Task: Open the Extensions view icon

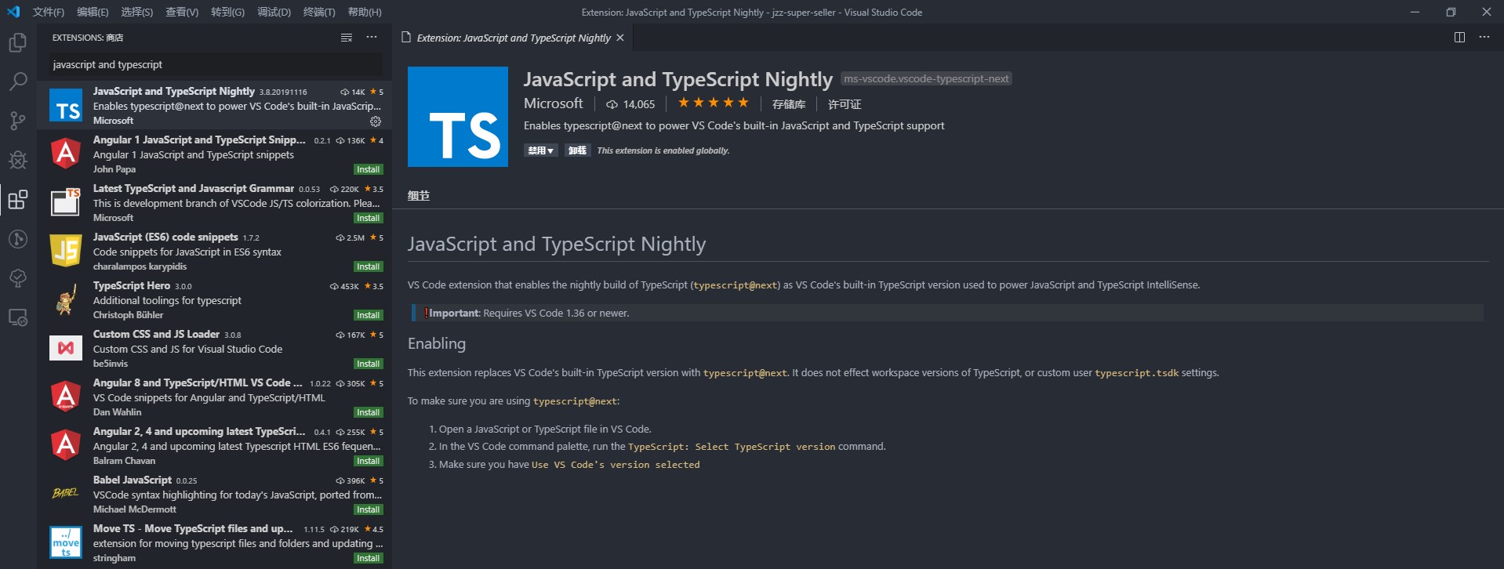Action: click(x=17, y=200)
